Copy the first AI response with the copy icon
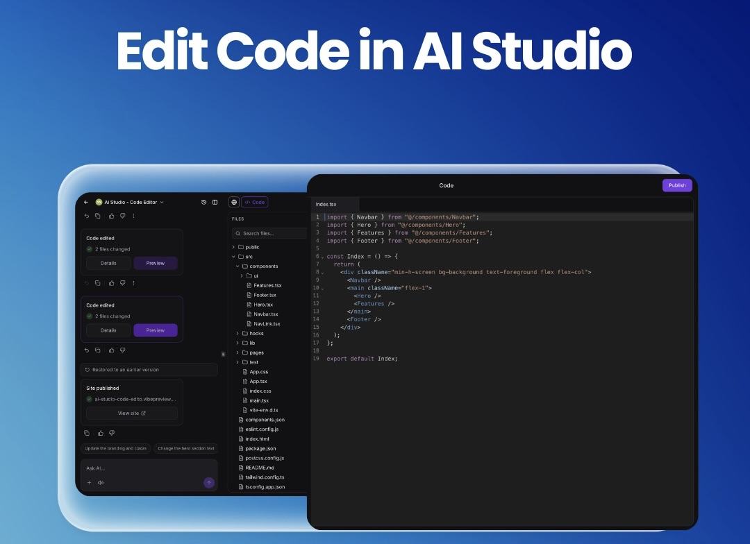The width and height of the screenshot is (750, 544). click(x=98, y=284)
